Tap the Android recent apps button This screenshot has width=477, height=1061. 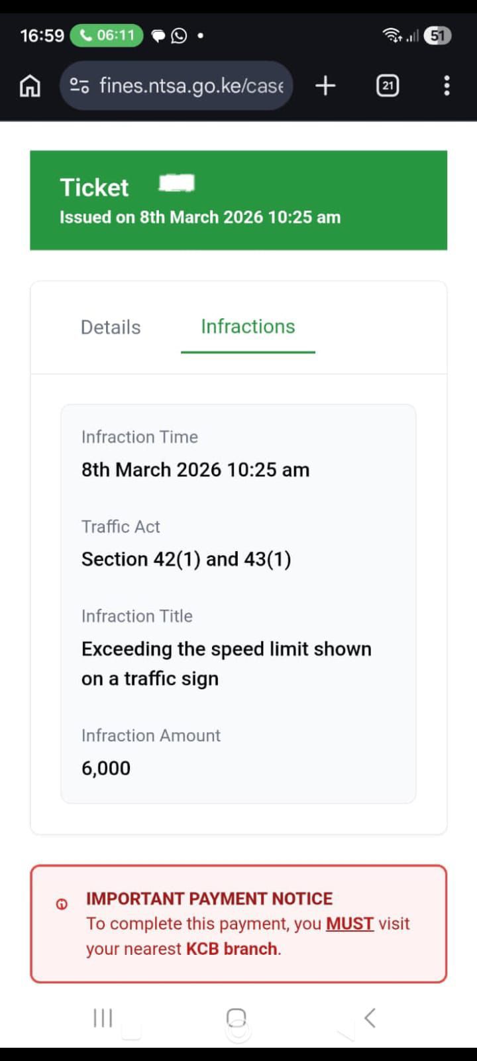click(103, 1018)
